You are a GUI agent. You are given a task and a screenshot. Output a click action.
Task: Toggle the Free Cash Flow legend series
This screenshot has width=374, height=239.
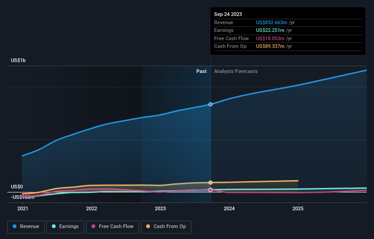tap(113, 227)
